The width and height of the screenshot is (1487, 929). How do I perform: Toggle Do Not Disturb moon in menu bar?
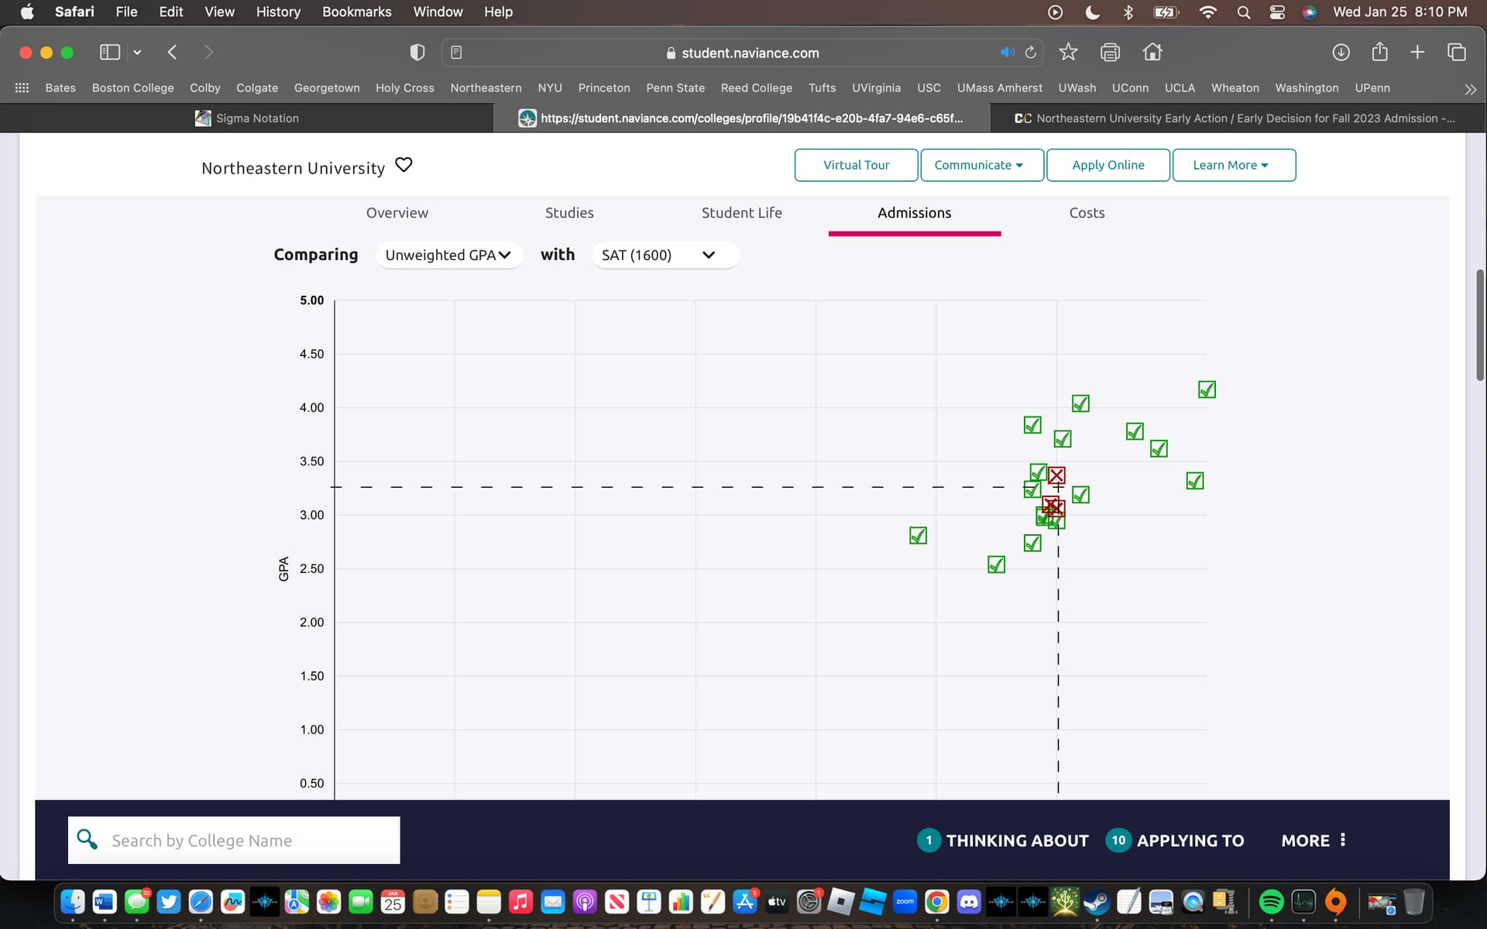[x=1092, y=12]
